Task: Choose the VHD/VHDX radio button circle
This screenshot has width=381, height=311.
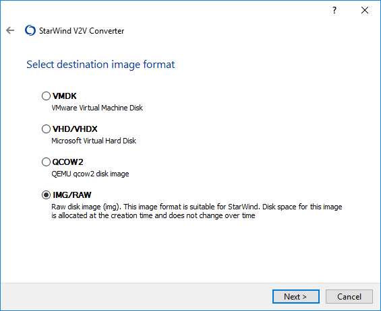Action: pos(46,129)
